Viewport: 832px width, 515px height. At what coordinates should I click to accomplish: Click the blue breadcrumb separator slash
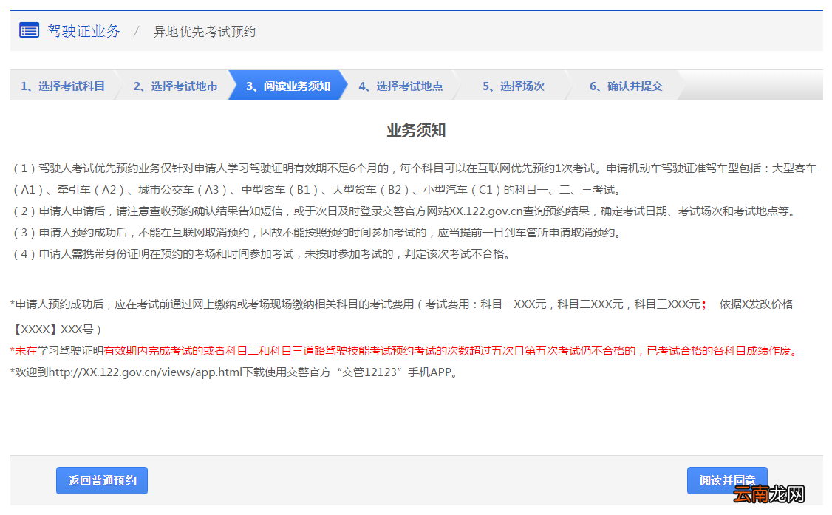point(137,31)
